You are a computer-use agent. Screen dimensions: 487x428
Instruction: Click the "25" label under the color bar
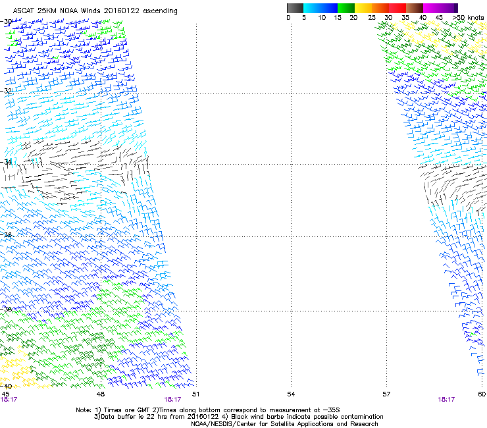372,18
